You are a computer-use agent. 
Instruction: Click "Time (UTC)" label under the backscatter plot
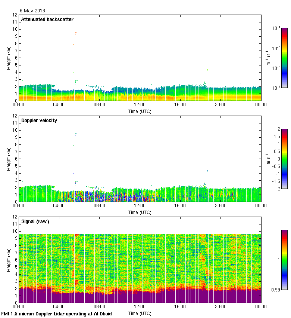pyautogui.click(x=140, y=111)
